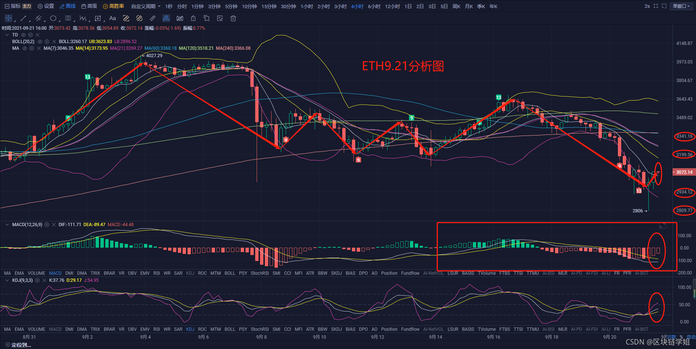Select the measure range box tool

[x=98, y=18]
